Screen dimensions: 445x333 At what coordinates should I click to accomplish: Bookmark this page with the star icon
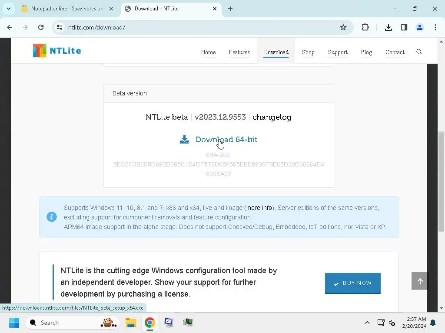coord(343,27)
